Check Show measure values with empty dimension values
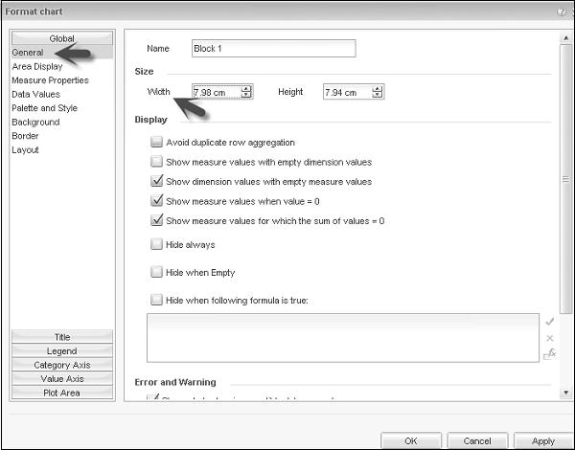 [x=156, y=161]
